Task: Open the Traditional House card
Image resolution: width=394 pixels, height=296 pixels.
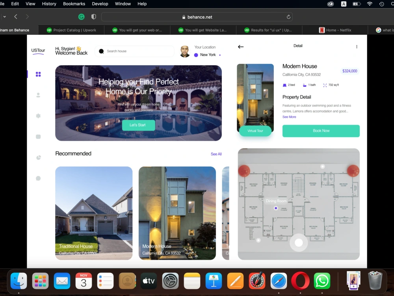Action: pos(94,213)
